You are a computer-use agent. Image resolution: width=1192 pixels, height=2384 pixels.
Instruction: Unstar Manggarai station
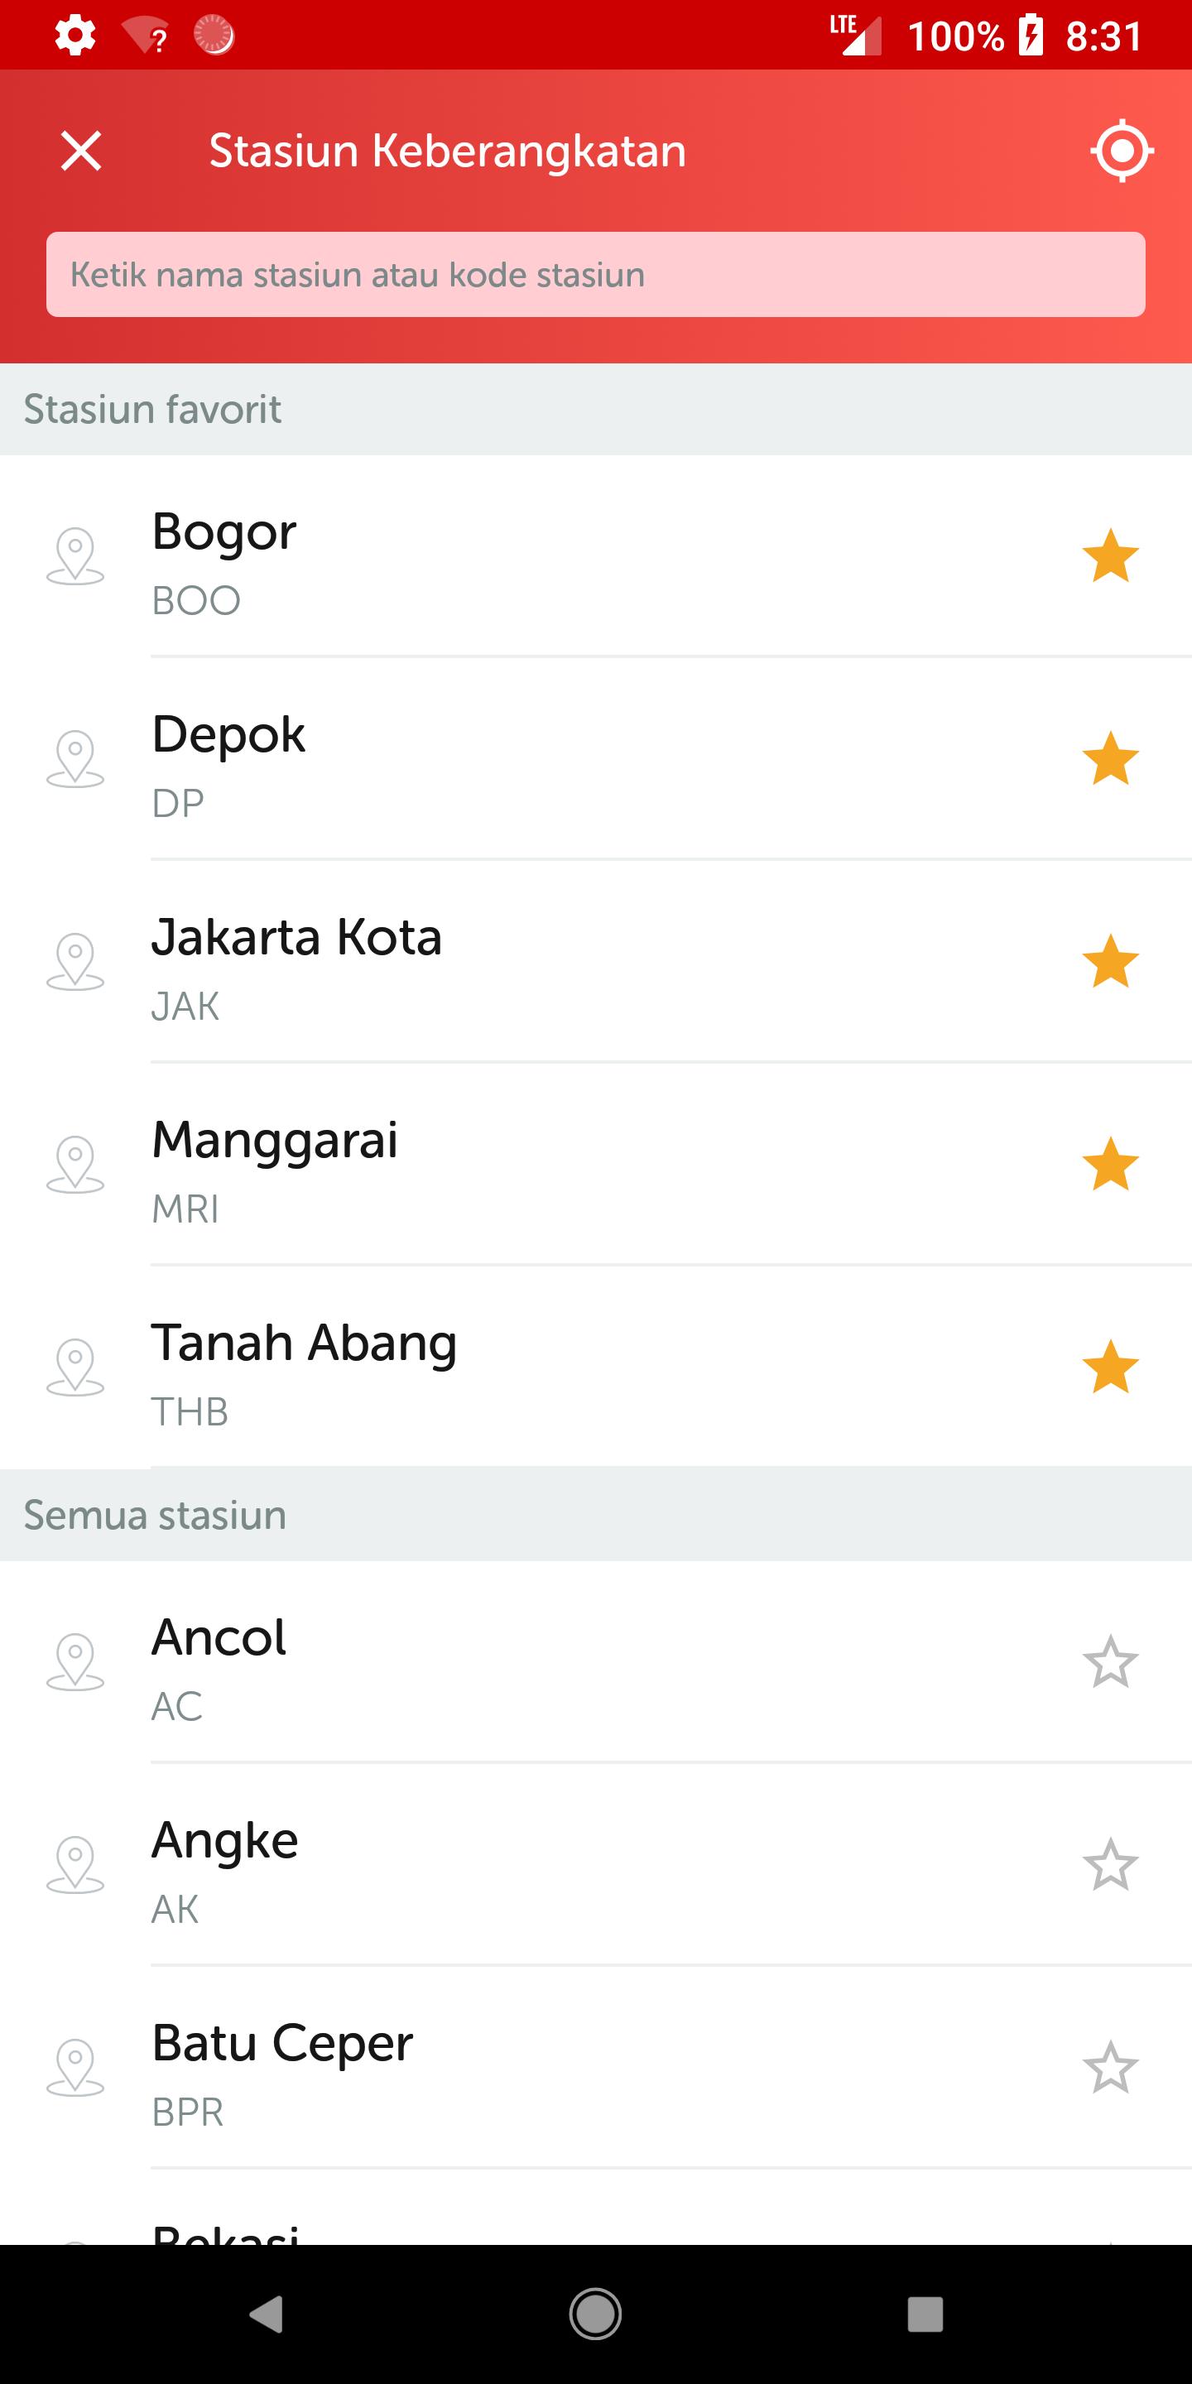tap(1109, 1164)
